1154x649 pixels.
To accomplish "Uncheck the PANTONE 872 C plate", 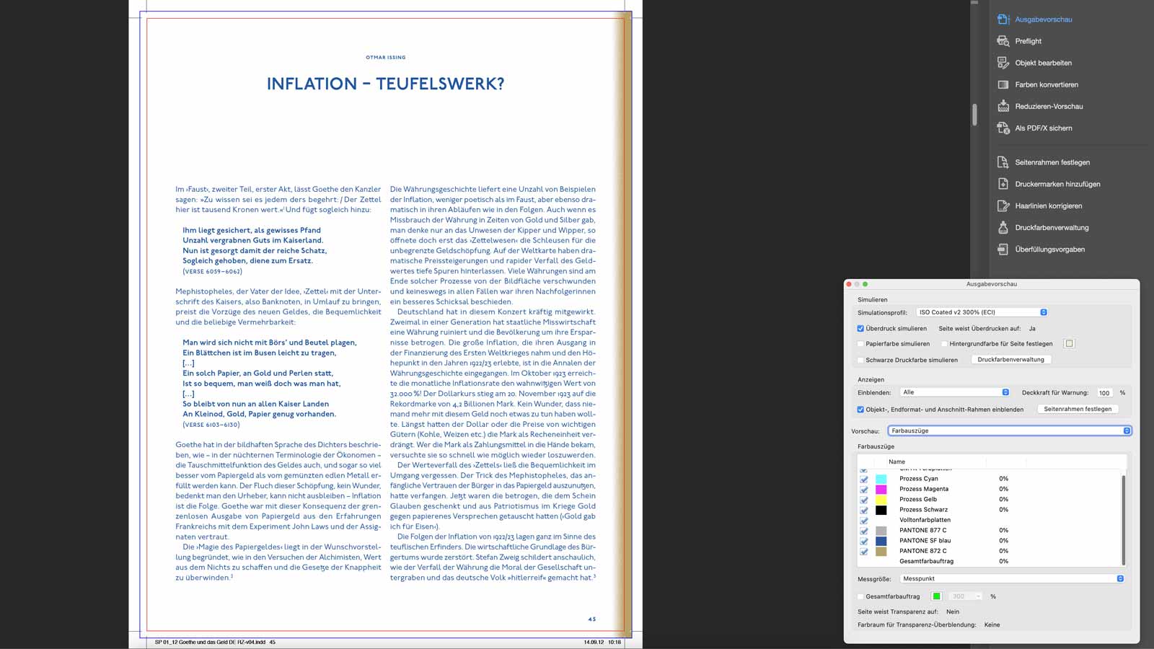I will tap(864, 552).
